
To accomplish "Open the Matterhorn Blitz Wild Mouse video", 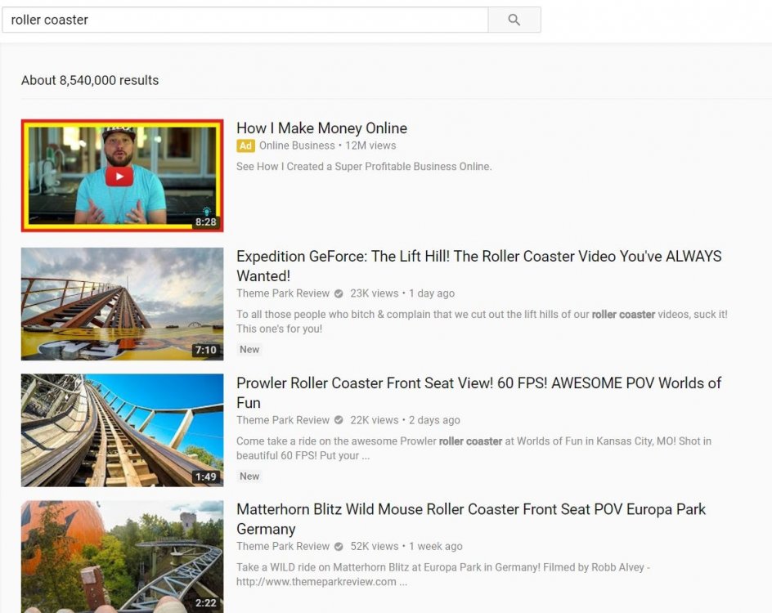I will pos(471,509).
